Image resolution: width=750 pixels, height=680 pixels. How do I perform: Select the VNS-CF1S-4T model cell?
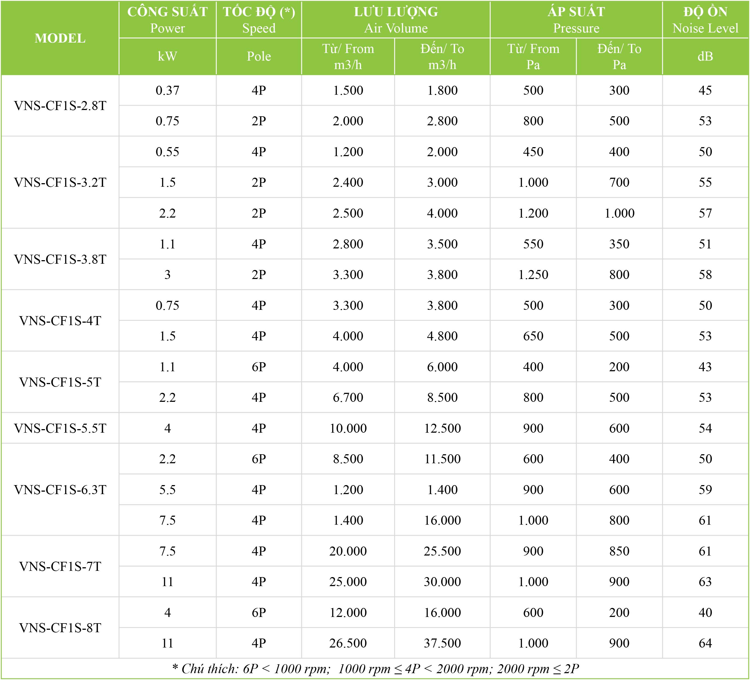[60, 321]
